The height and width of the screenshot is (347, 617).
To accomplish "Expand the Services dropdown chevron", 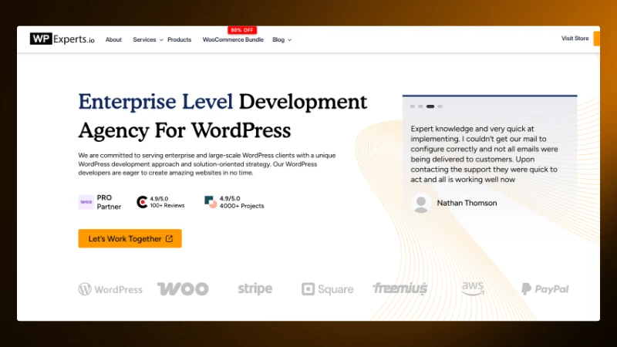I will coord(161,40).
